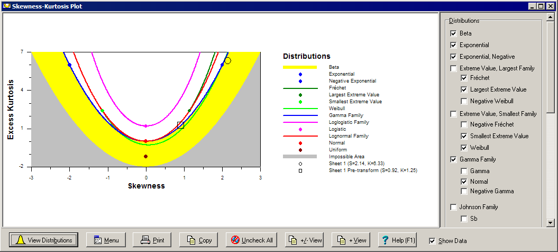Click the distributions panel scrollbar thumb

point(550,67)
